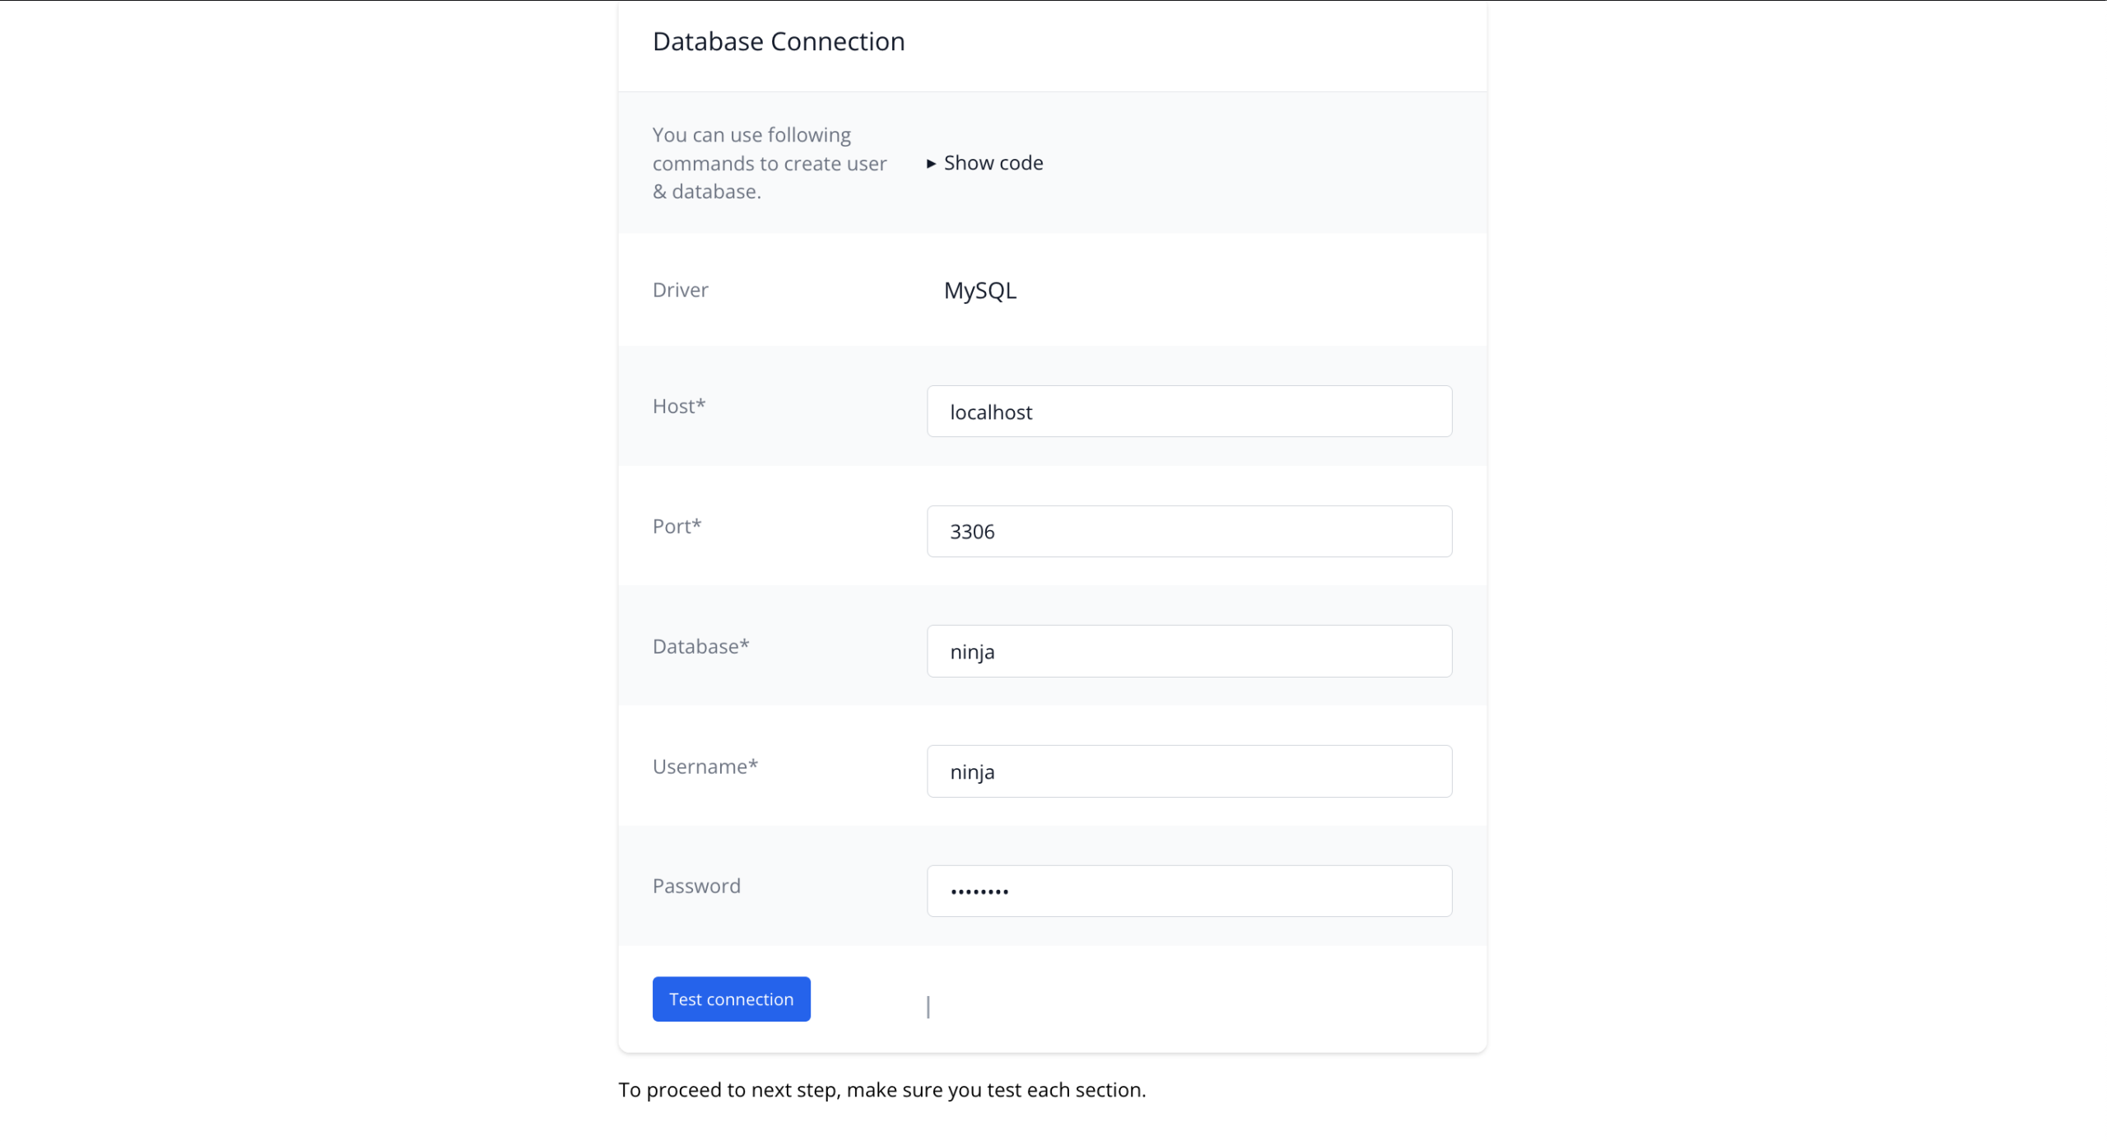Click the Database* field label

tap(700, 646)
